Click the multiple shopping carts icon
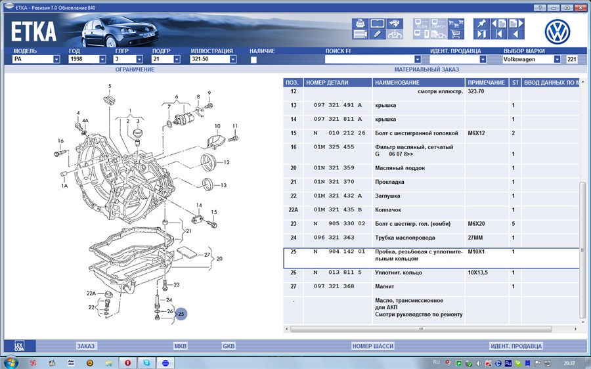 click(456, 24)
